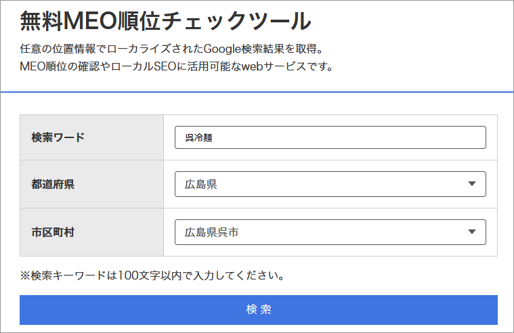Click the blank middle area of 都道府県 select box
The width and height of the screenshot is (514, 333).
(x=339, y=184)
